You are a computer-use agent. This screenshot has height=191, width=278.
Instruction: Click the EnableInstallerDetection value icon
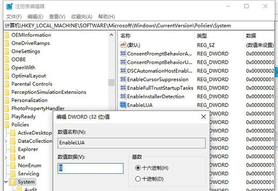click(122, 96)
